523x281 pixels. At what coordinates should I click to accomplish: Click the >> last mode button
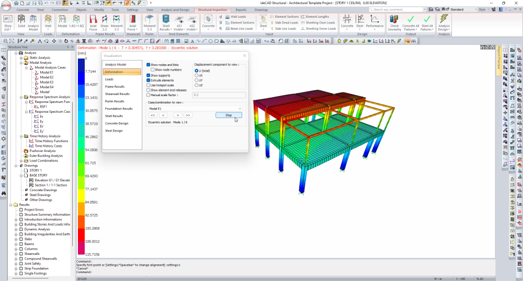188,115
